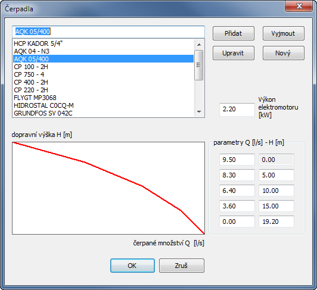Open Upravit to edit pump
Viewport: 317px width, 290px height.
tap(234, 53)
